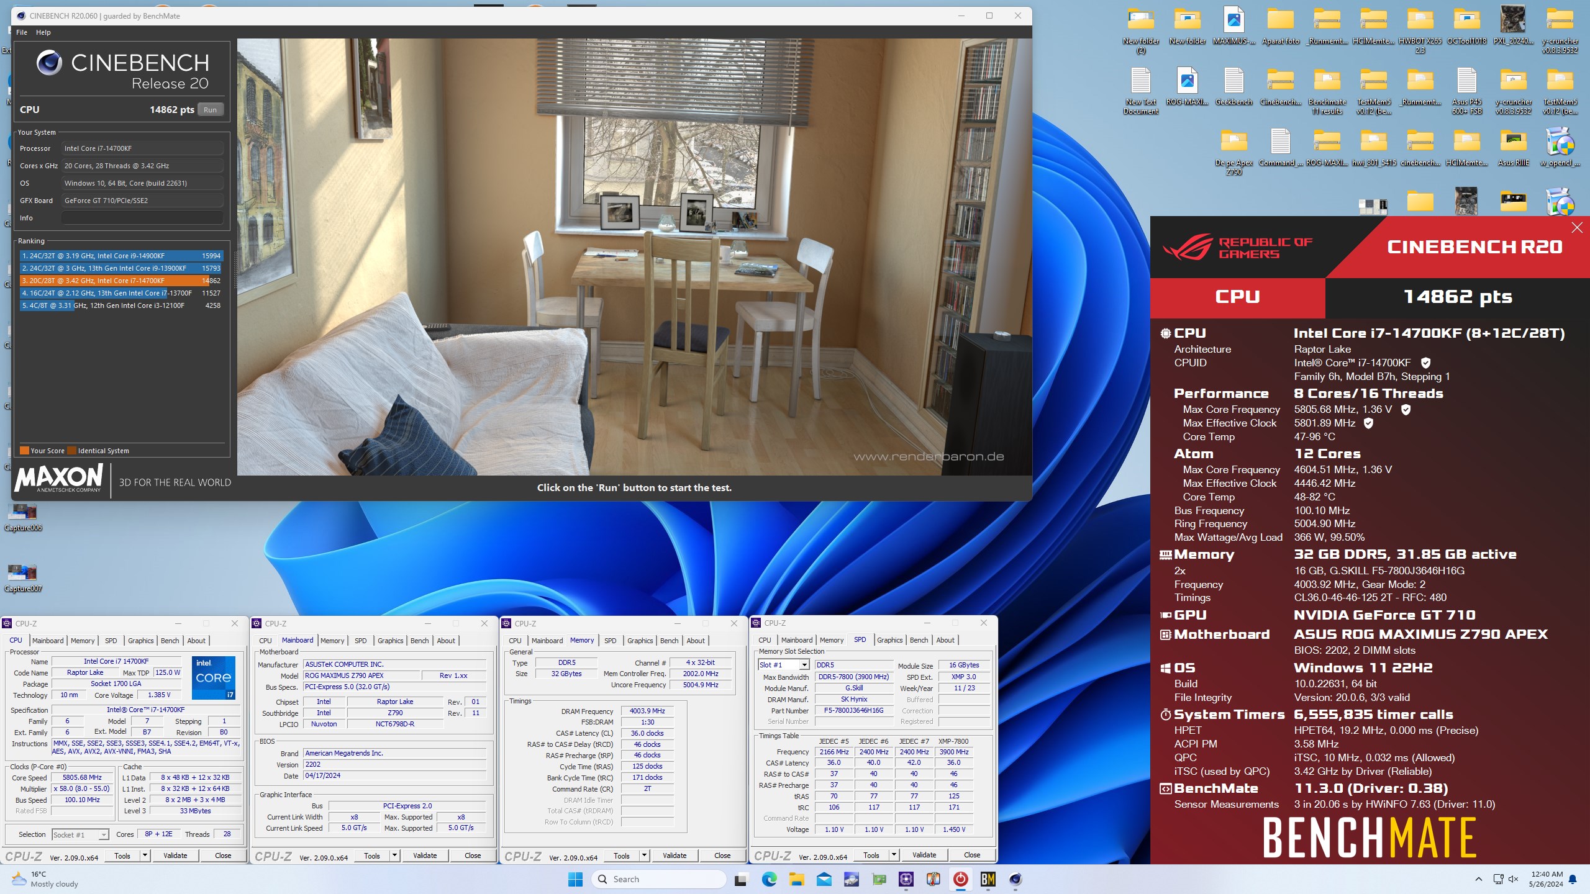
Task: Click the 14862 pts BenchMate score
Action: click(x=1457, y=297)
